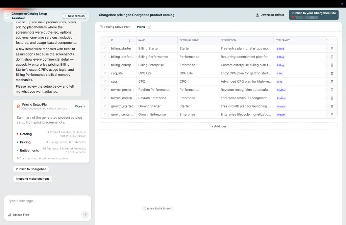Edit the cpq row with pencil icon
This screenshot has width=346, height=225.
click(105, 81)
